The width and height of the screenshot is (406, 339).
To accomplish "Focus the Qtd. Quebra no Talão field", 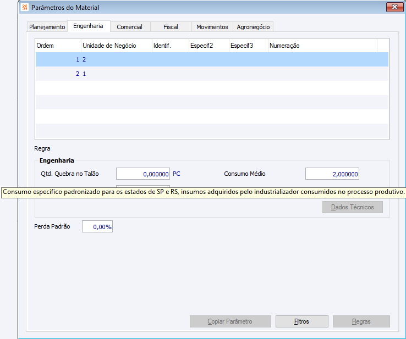I will (143, 174).
